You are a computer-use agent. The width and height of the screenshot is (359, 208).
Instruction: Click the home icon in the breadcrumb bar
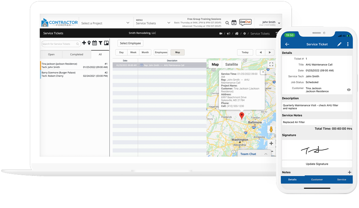pos(237,33)
